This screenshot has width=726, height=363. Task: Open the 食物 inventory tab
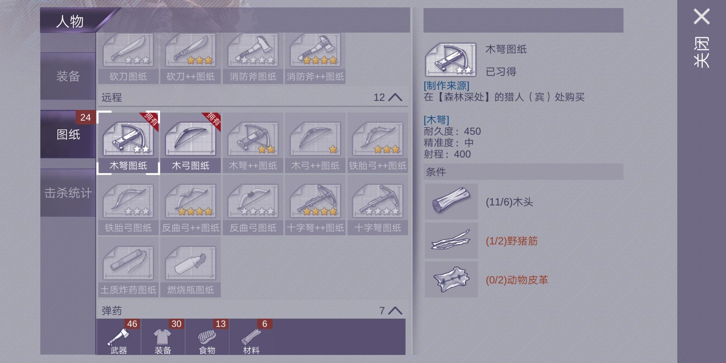click(207, 337)
